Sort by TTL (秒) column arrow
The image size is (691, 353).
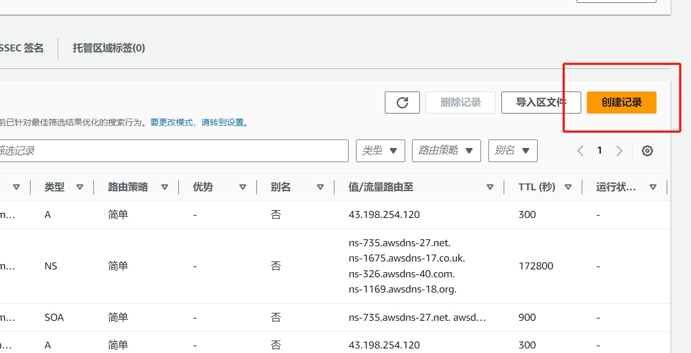pos(568,187)
